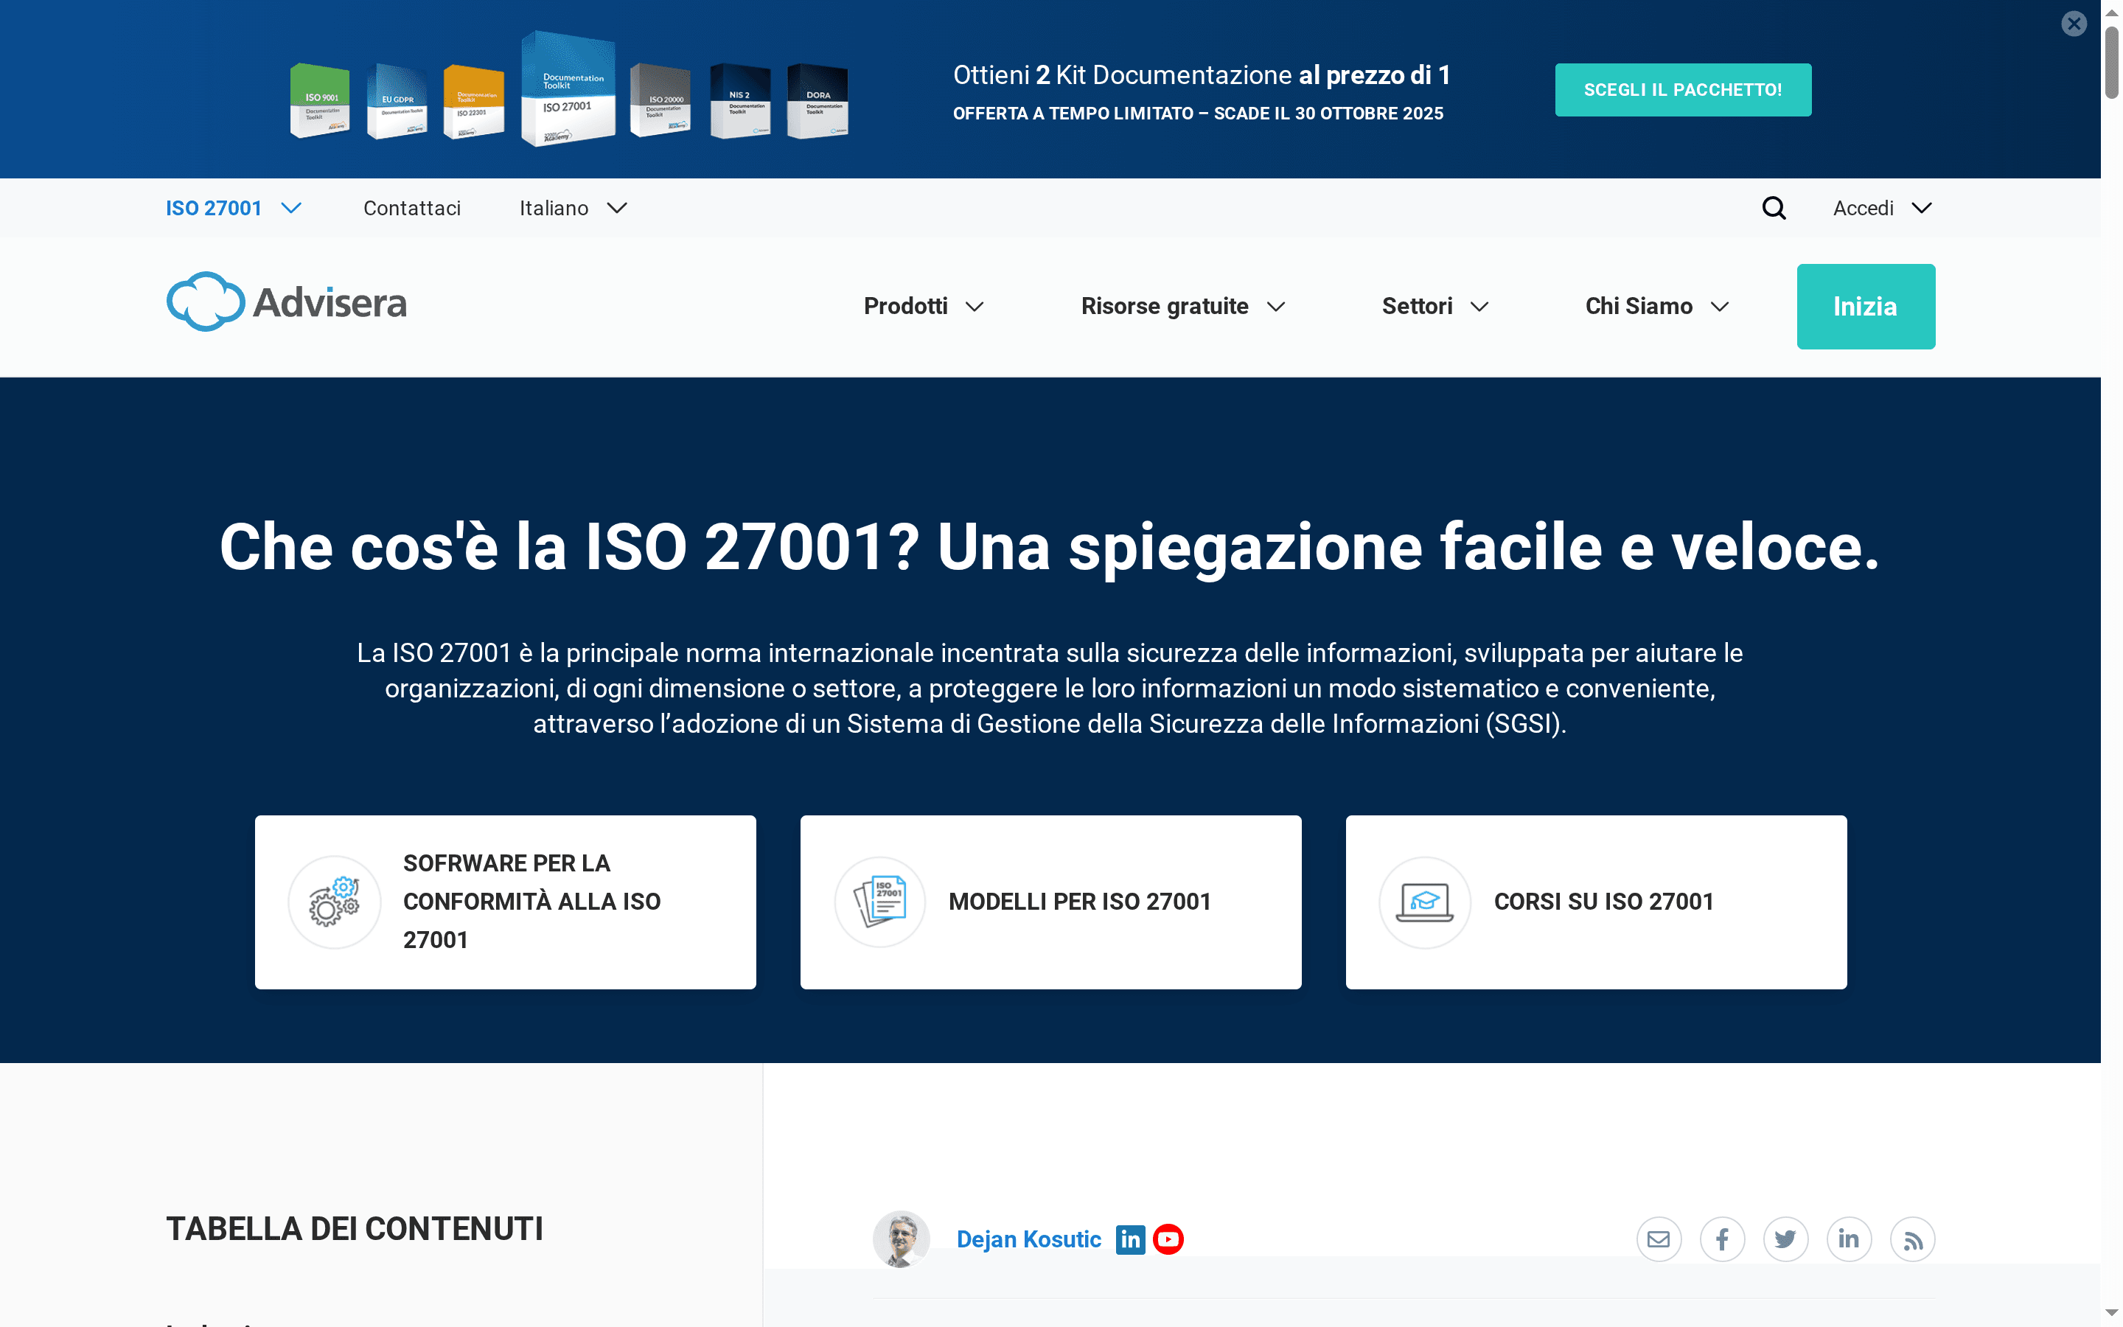Share the page on Twitter

pos(1786,1239)
